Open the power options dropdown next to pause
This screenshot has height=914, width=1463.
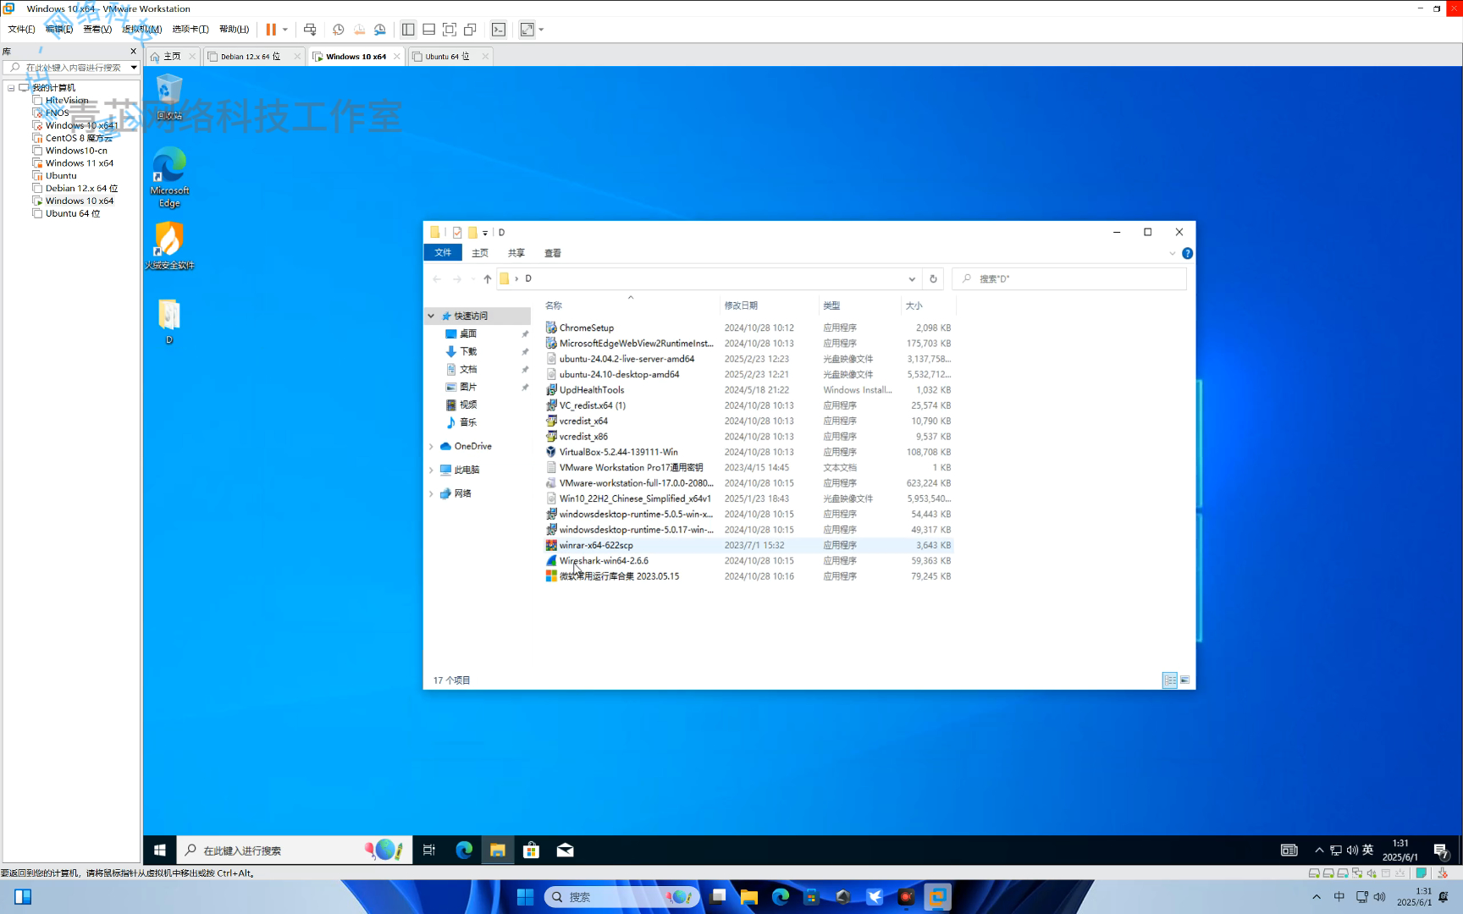click(x=285, y=30)
